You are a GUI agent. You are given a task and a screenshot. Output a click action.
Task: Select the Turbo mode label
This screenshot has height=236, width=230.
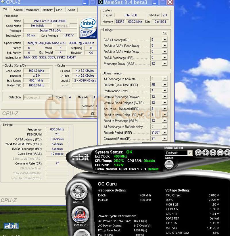[99, 169]
